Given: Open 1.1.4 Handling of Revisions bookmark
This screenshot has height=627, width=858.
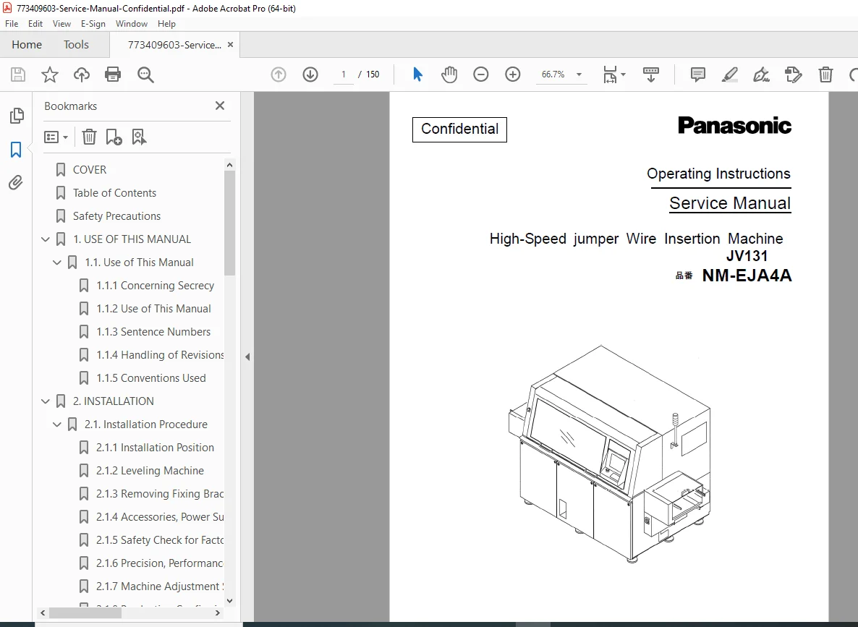Looking at the screenshot, I should point(160,355).
